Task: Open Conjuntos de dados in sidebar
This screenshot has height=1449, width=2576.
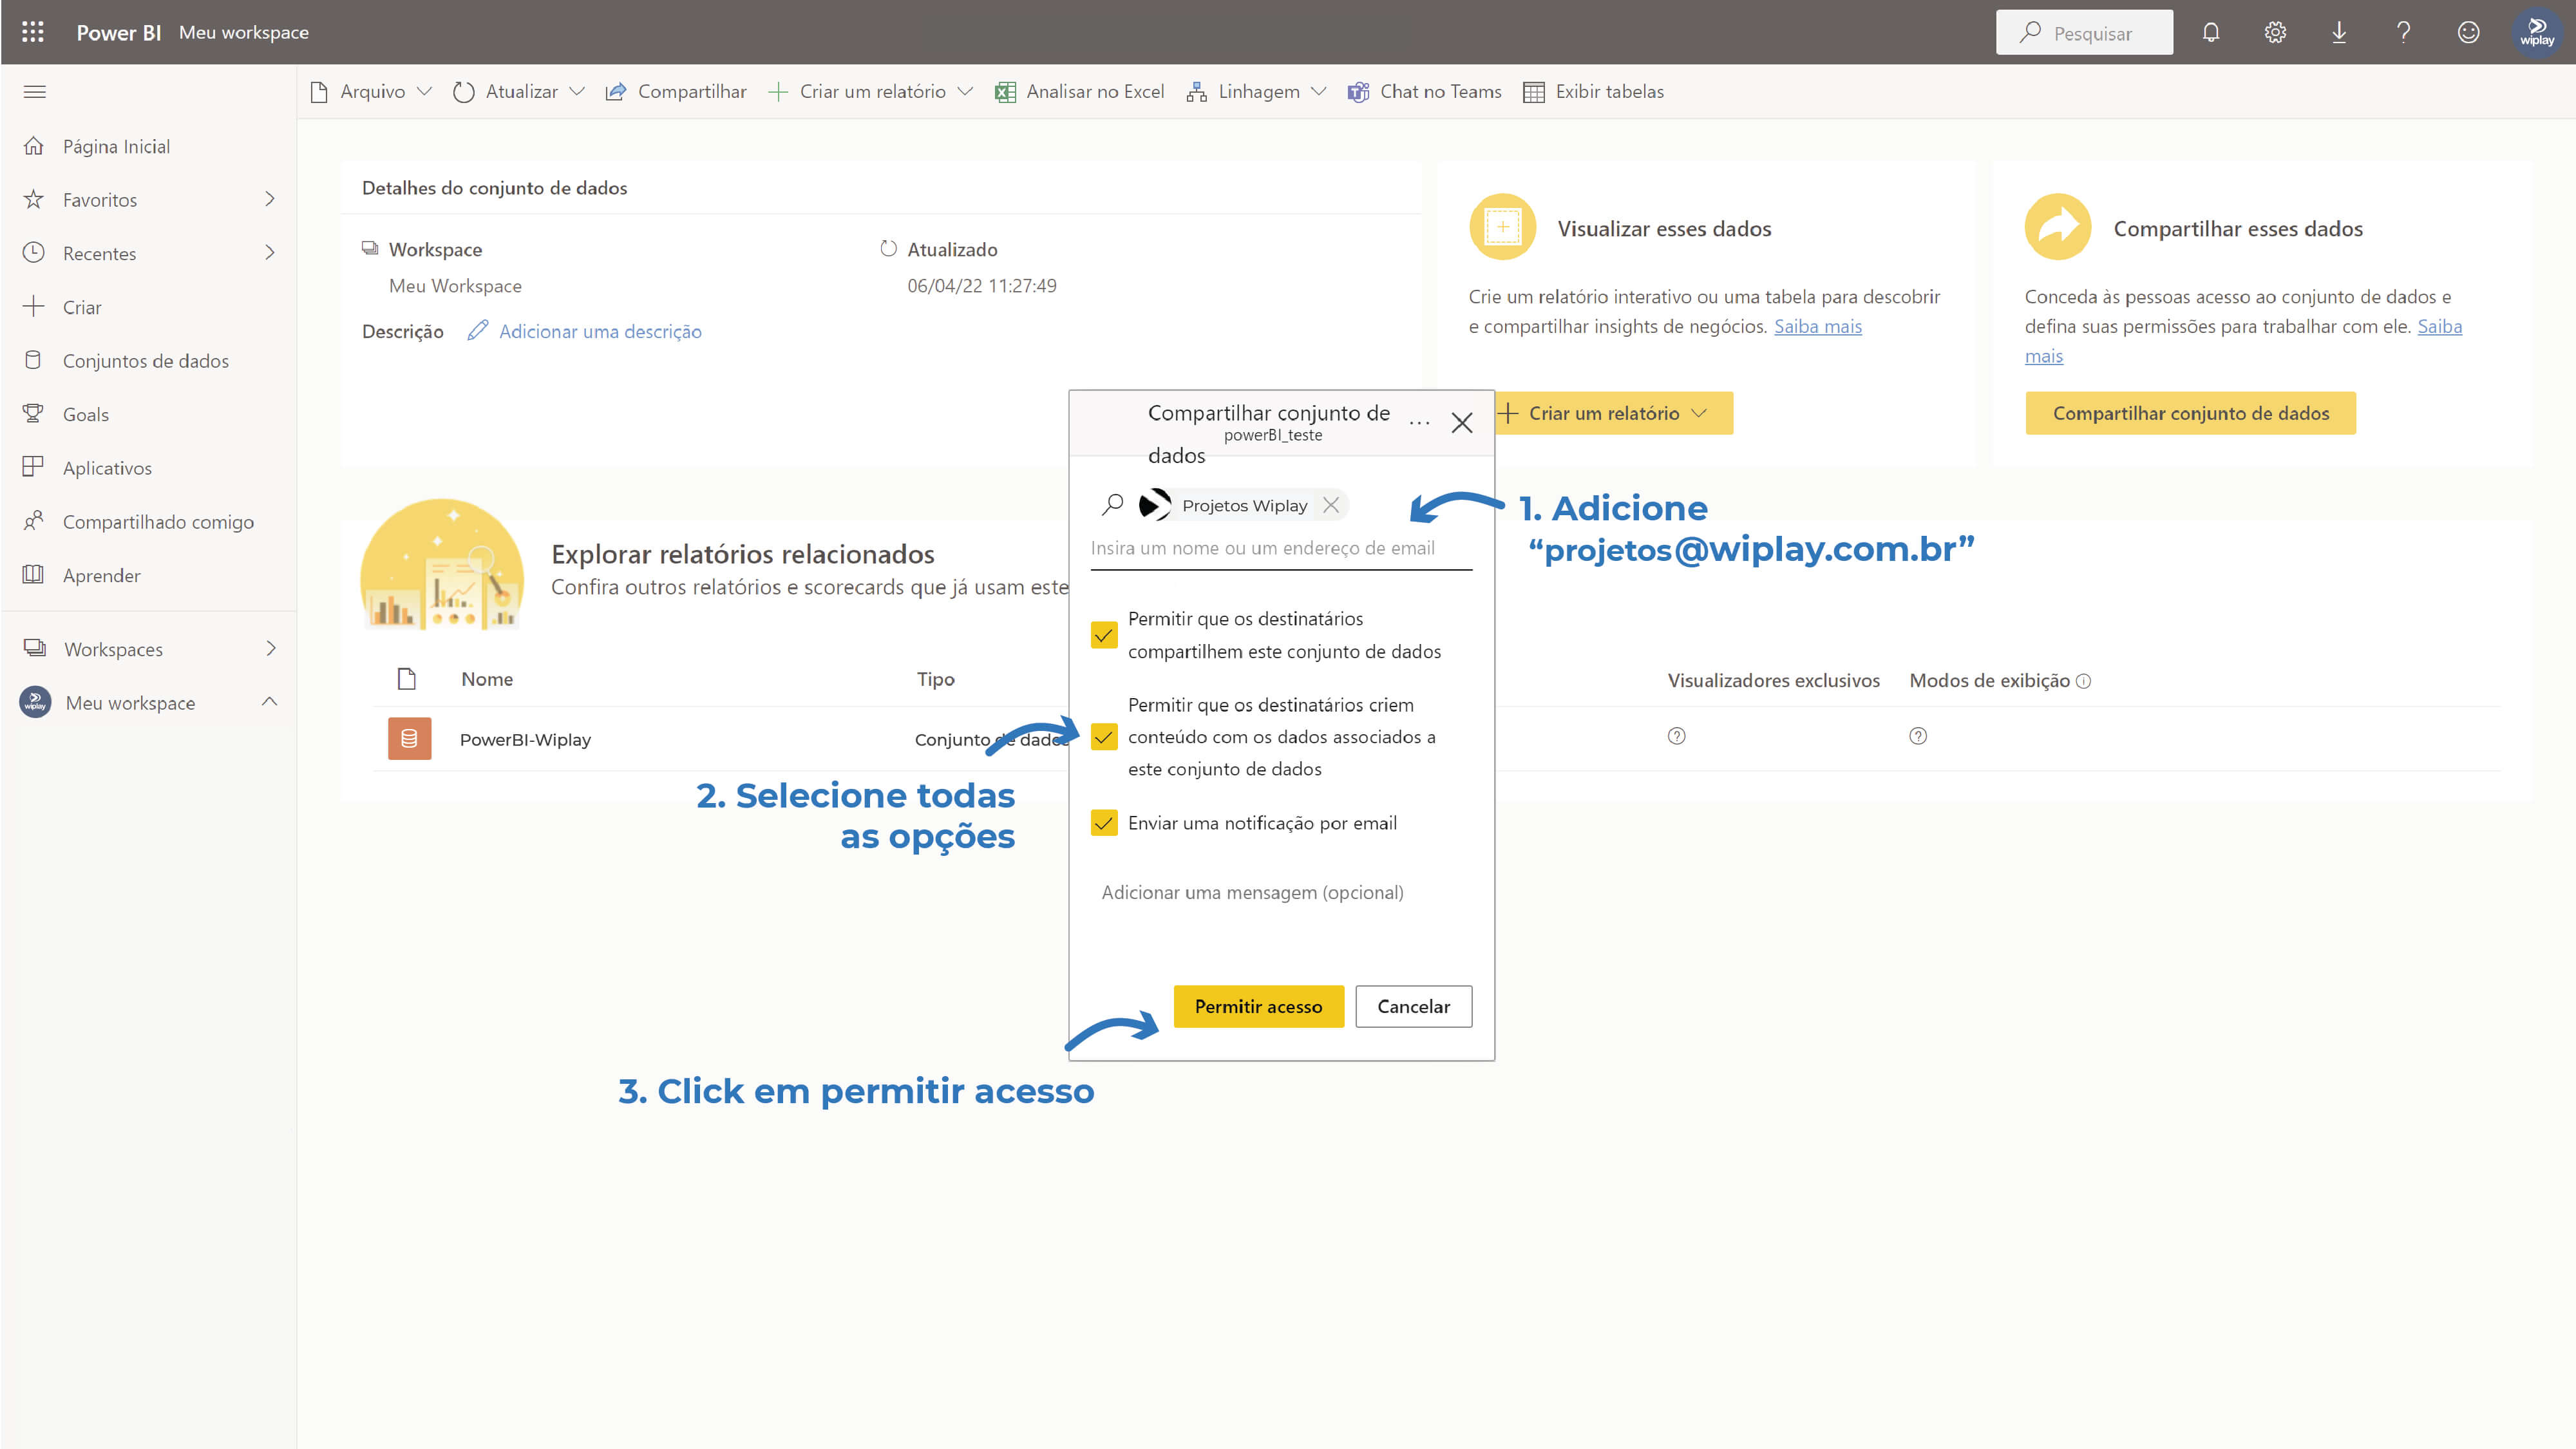Action: coord(146,361)
